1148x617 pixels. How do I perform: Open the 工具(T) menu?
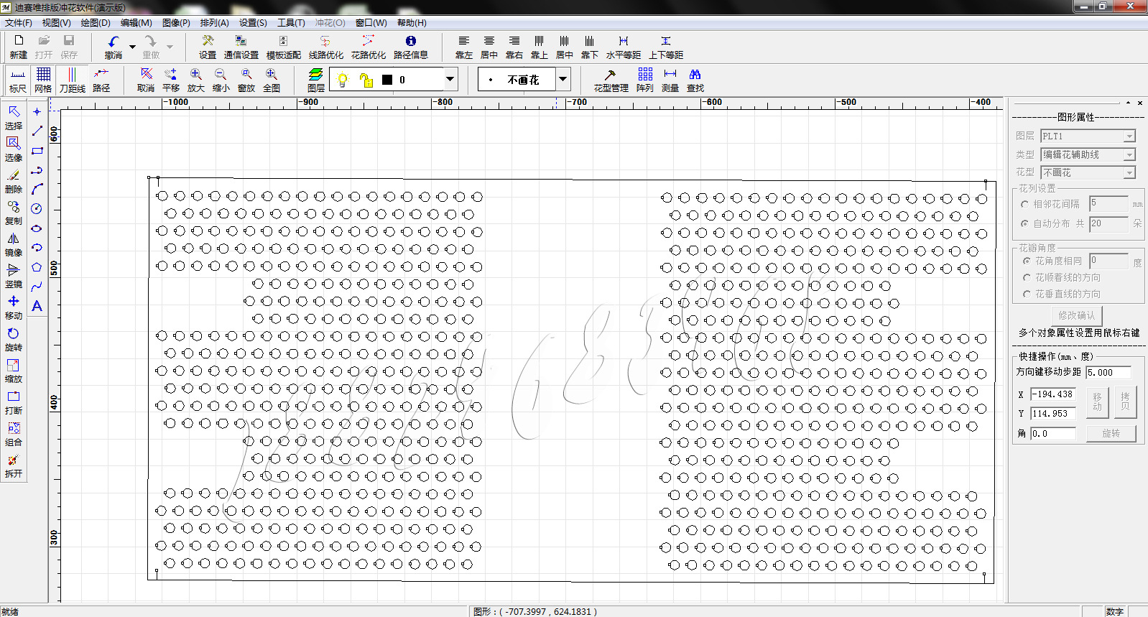(291, 23)
